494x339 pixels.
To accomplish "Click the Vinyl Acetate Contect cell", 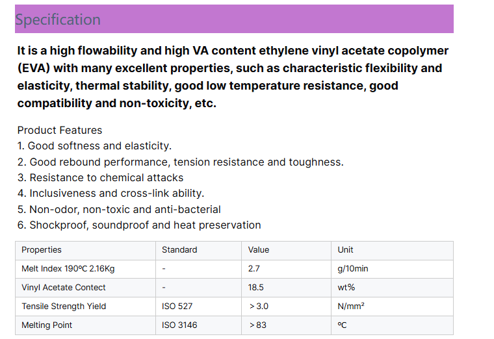I will click(x=64, y=288).
